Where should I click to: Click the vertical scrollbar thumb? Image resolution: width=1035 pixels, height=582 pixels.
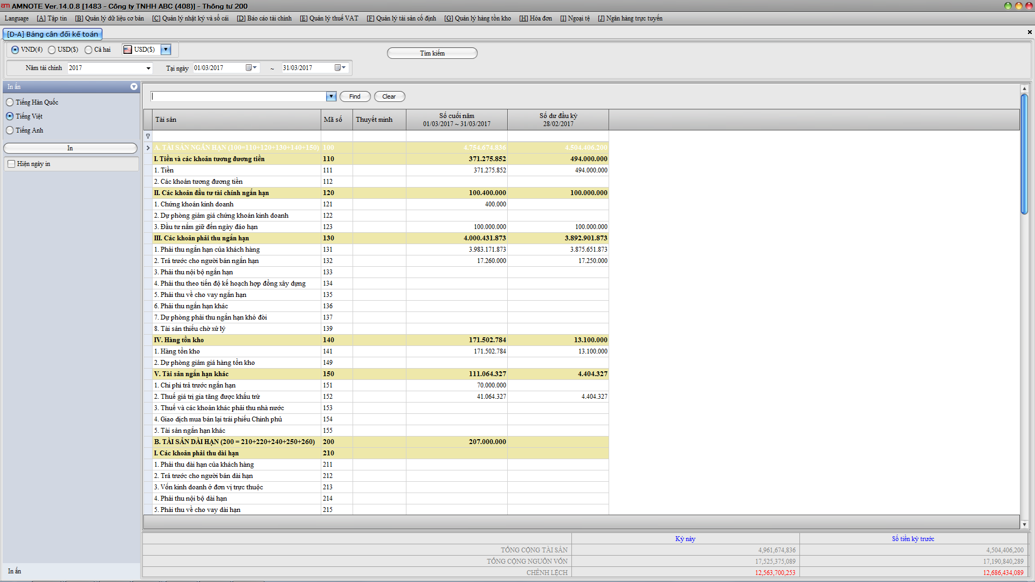point(1024,154)
